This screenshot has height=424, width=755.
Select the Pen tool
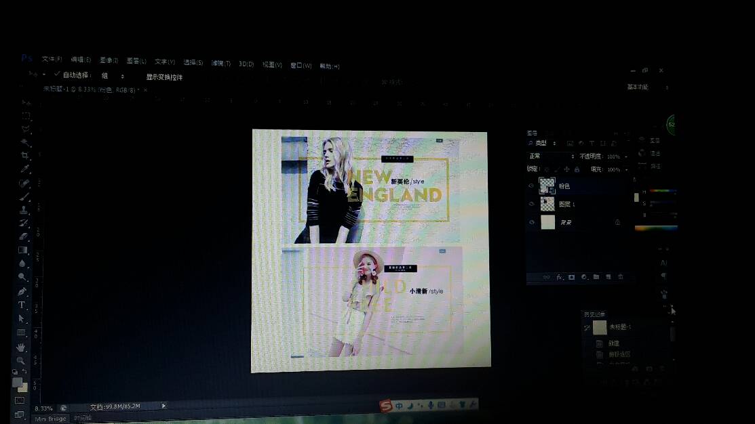[x=22, y=291]
